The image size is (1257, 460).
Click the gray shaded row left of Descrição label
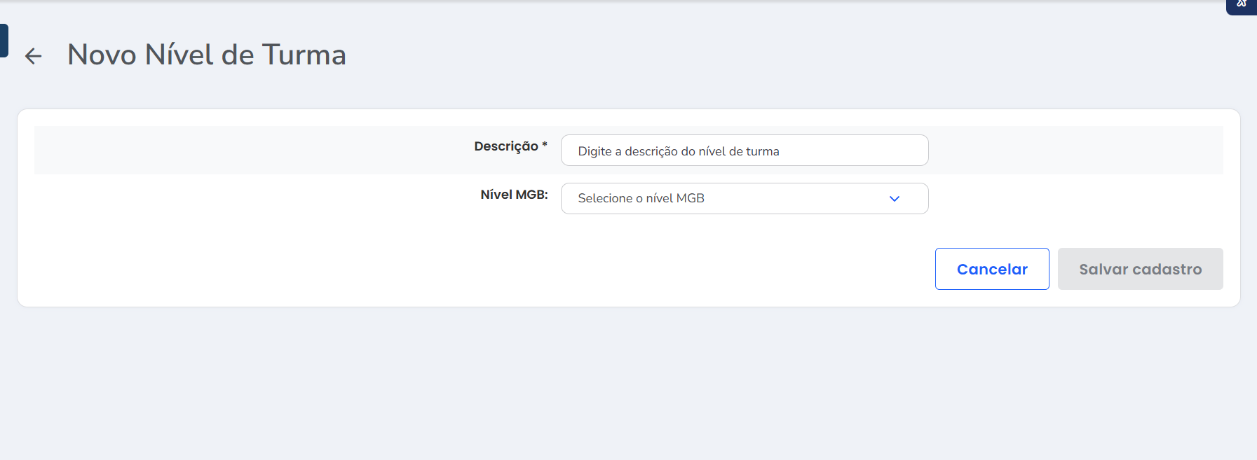click(245, 150)
